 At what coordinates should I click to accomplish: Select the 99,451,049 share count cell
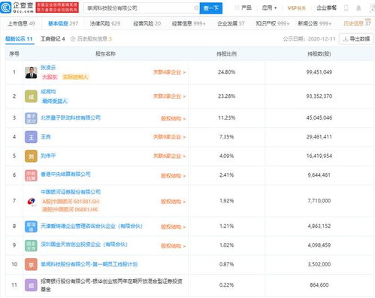click(x=319, y=72)
